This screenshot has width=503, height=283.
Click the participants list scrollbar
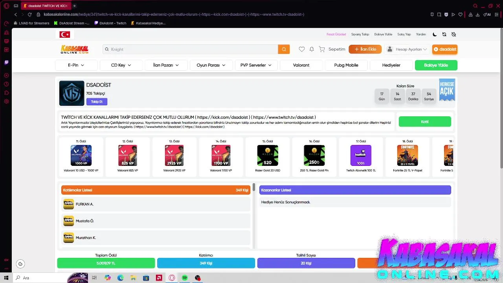click(x=254, y=187)
